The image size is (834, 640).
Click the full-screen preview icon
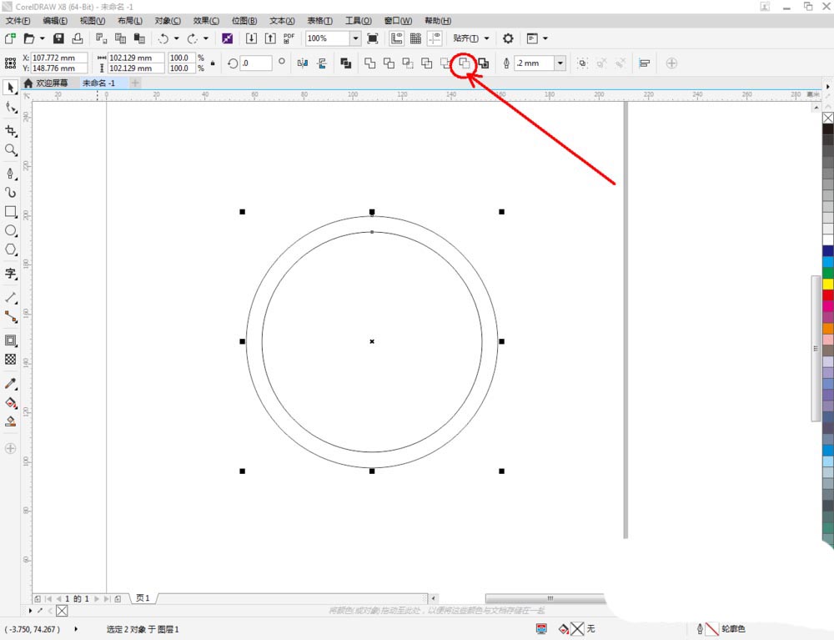(x=373, y=38)
